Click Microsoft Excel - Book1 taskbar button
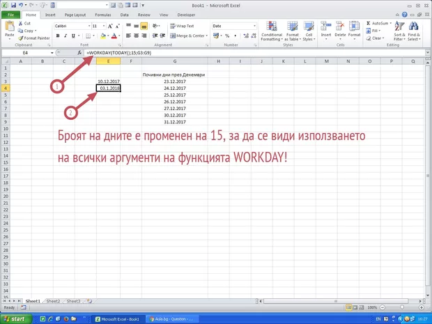This screenshot has height=324, width=432. [x=117, y=319]
